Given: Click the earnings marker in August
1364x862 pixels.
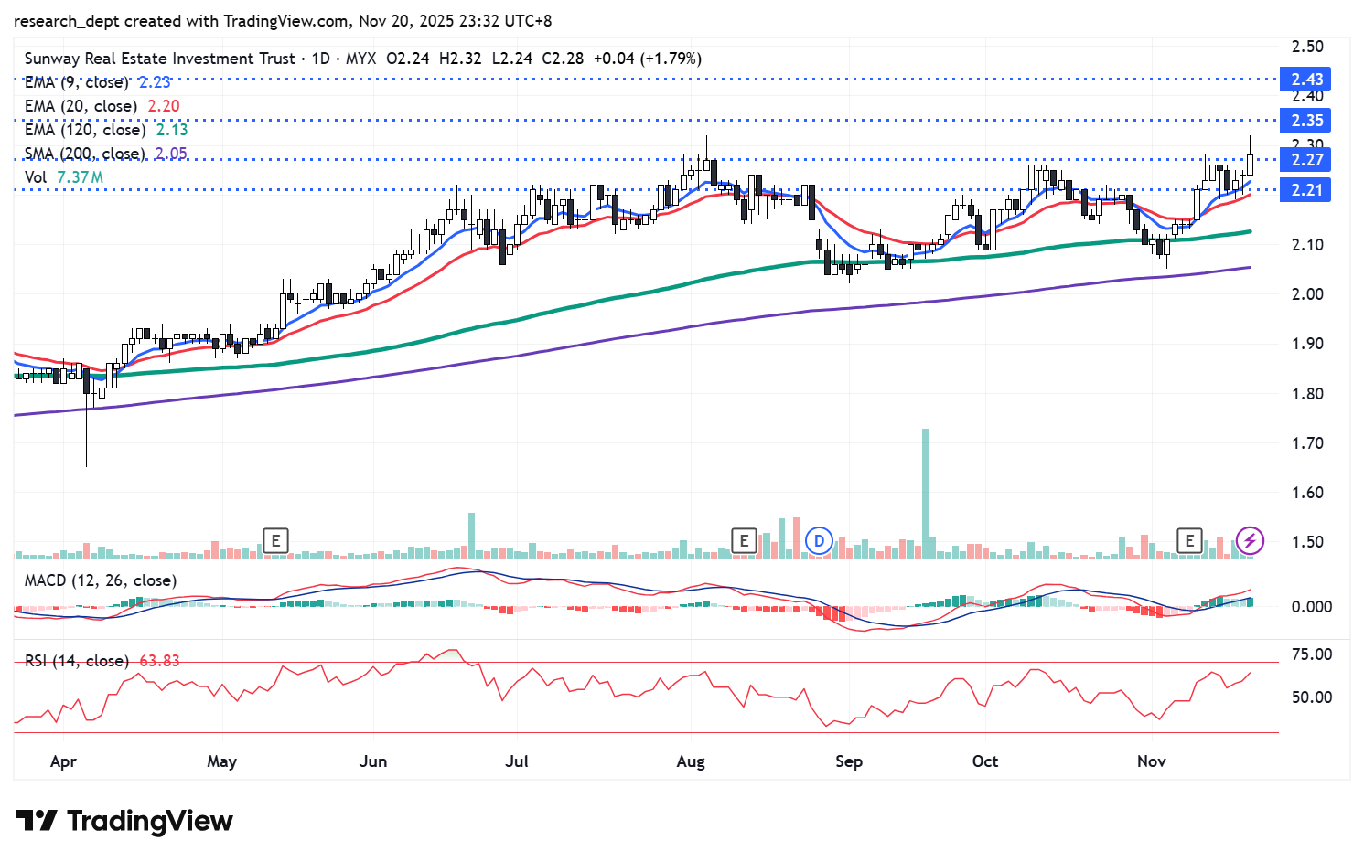Looking at the screenshot, I should (744, 541).
